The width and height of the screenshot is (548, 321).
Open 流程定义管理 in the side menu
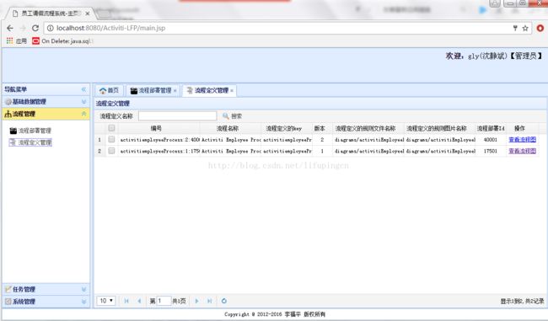(x=30, y=142)
